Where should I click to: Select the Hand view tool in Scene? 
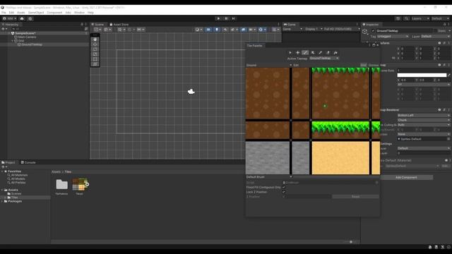coord(95,40)
